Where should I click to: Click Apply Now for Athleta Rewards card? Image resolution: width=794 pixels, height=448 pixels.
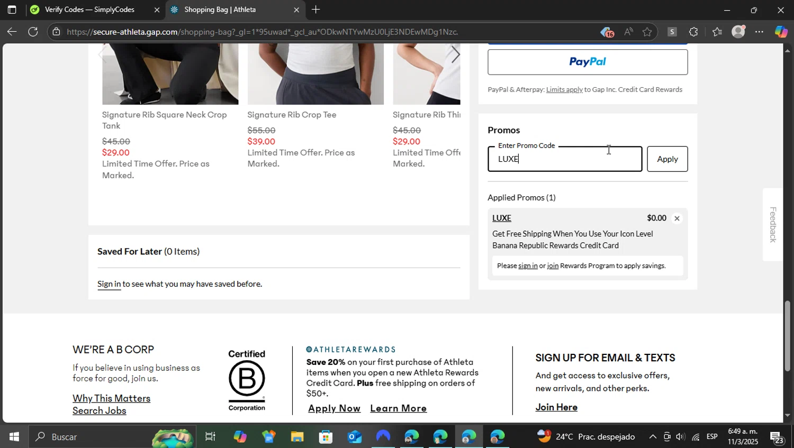coord(334,408)
